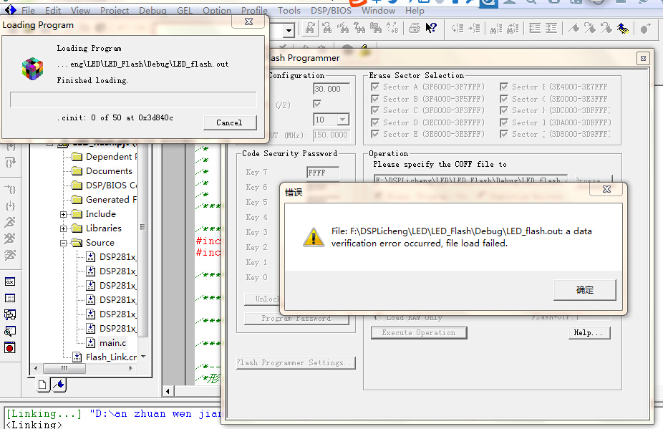Click the animate running man icon

(x=10, y=255)
